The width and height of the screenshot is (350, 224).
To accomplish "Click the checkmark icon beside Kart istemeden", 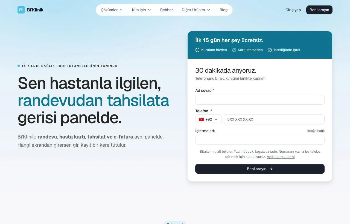I will coord(234,50).
